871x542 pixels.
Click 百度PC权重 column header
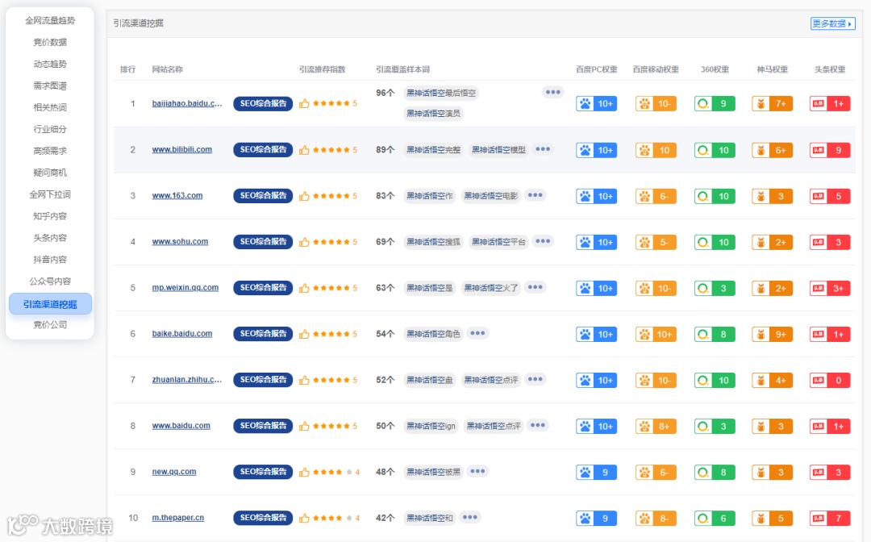pyautogui.click(x=597, y=69)
